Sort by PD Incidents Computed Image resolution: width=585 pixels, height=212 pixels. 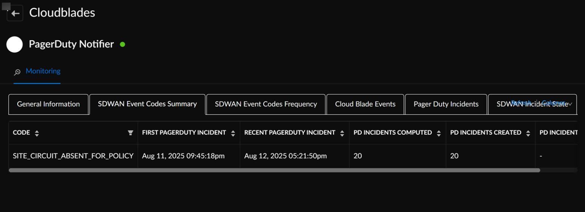[x=439, y=133]
